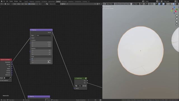Toggle proportional editing in viewport header
The height and width of the screenshot is (101, 179).
[150, 4]
